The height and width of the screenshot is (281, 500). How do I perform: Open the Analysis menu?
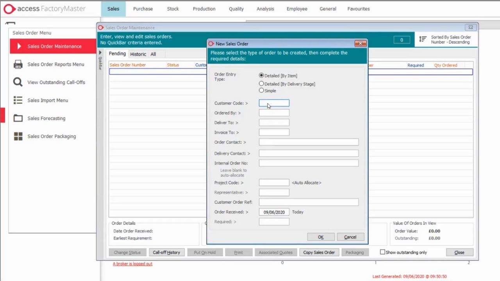[x=265, y=9]
